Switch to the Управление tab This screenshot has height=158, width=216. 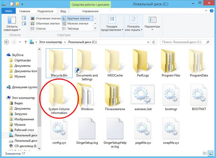pyautogui.click(x=90, y=11)
